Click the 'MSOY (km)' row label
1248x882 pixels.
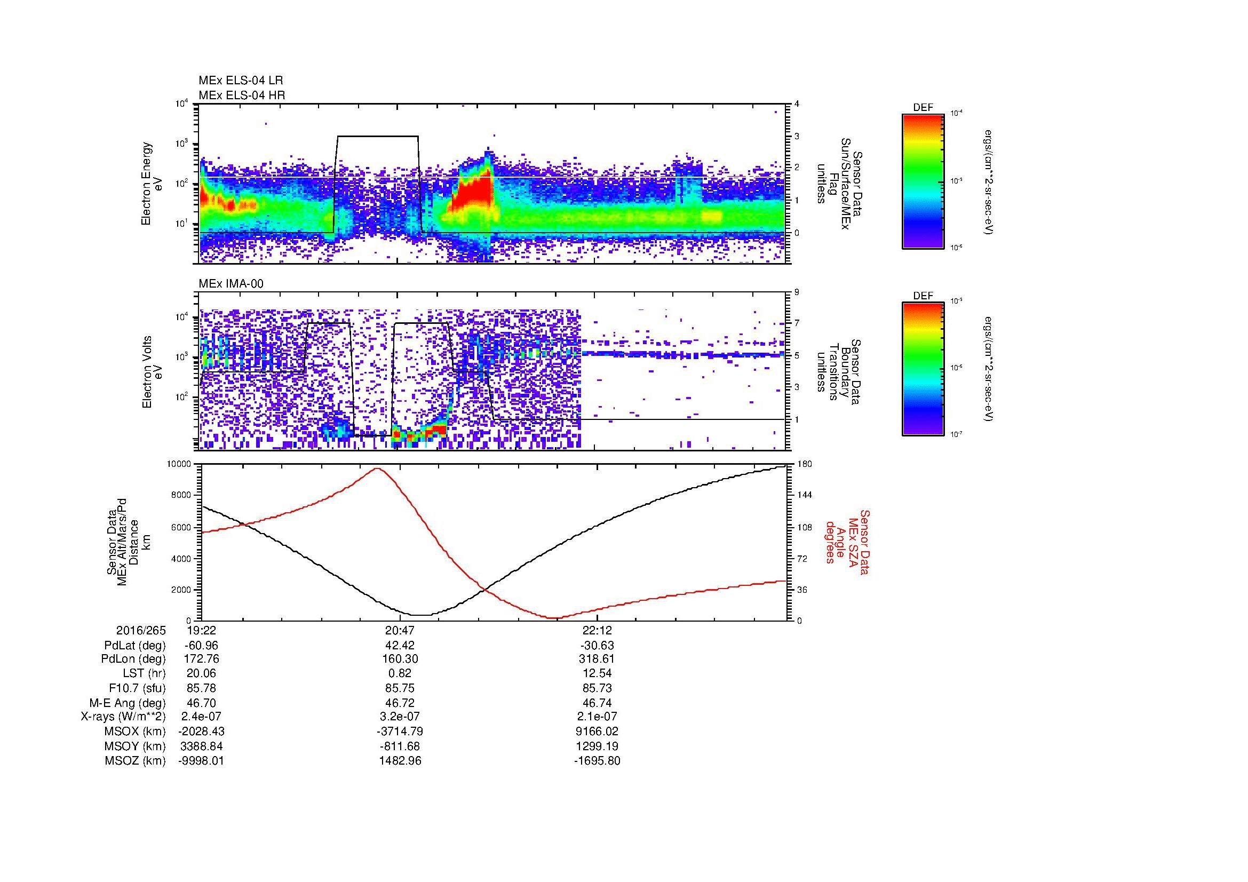[x=136, y=746]
